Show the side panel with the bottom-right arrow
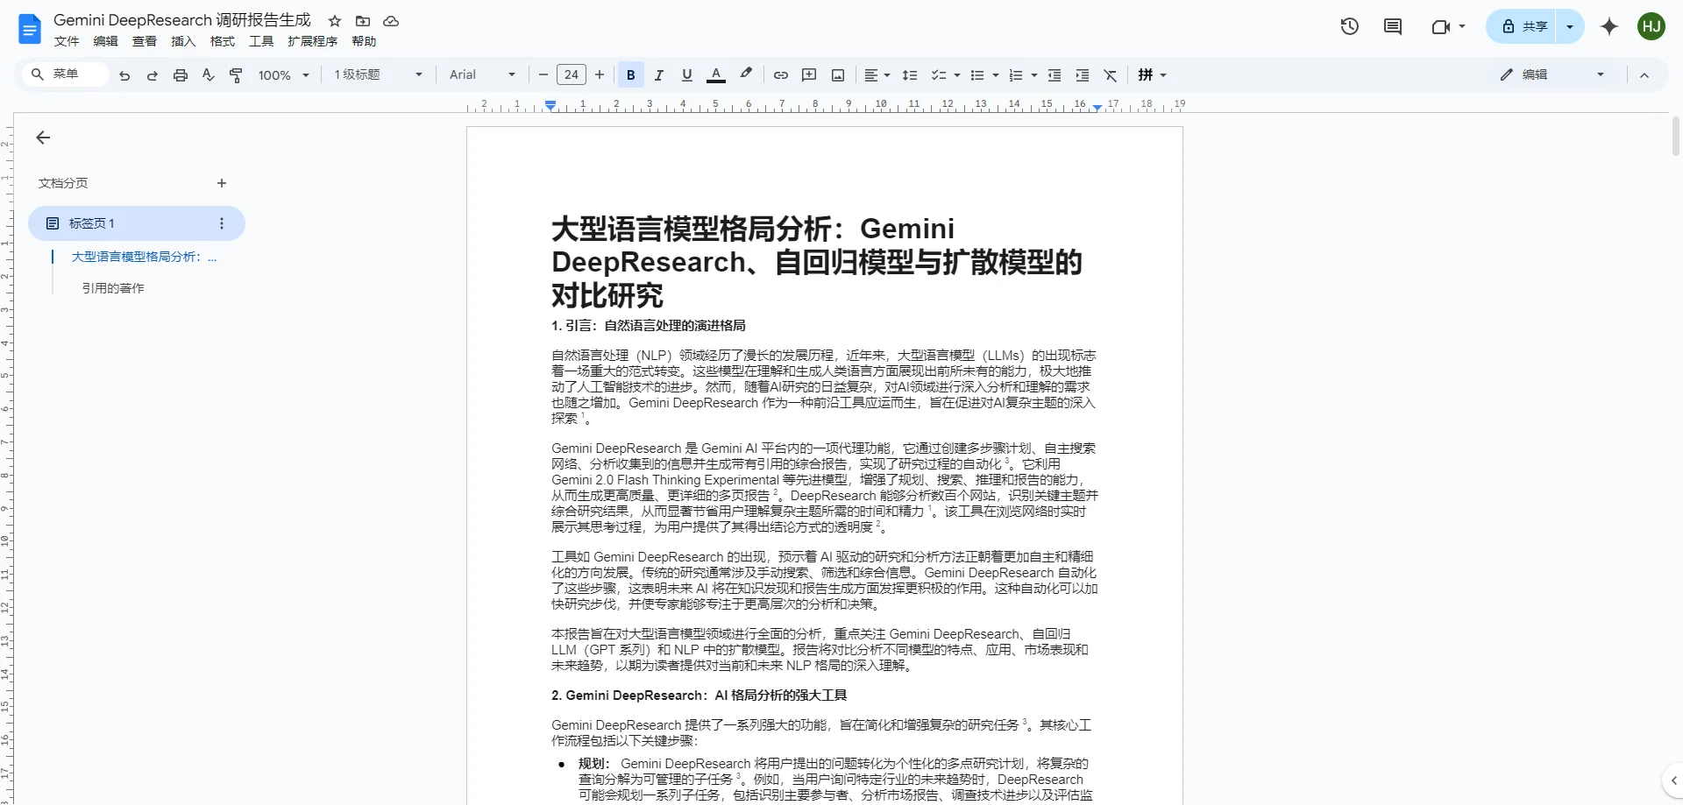 pyautogui.click(x=1673, y=780)
